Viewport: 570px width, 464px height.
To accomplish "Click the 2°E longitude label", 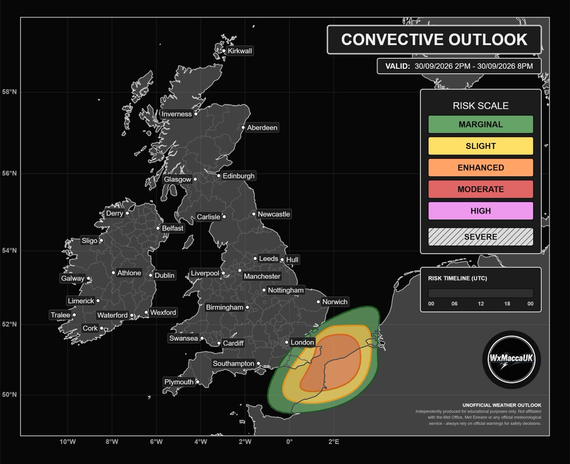I will tap(333, 442).
